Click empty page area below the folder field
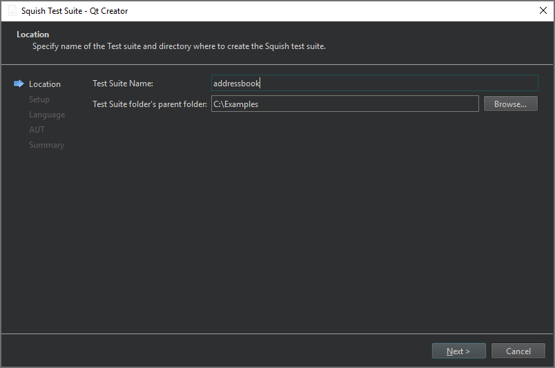This screenshot has height=368, width=555. (311, 221)
